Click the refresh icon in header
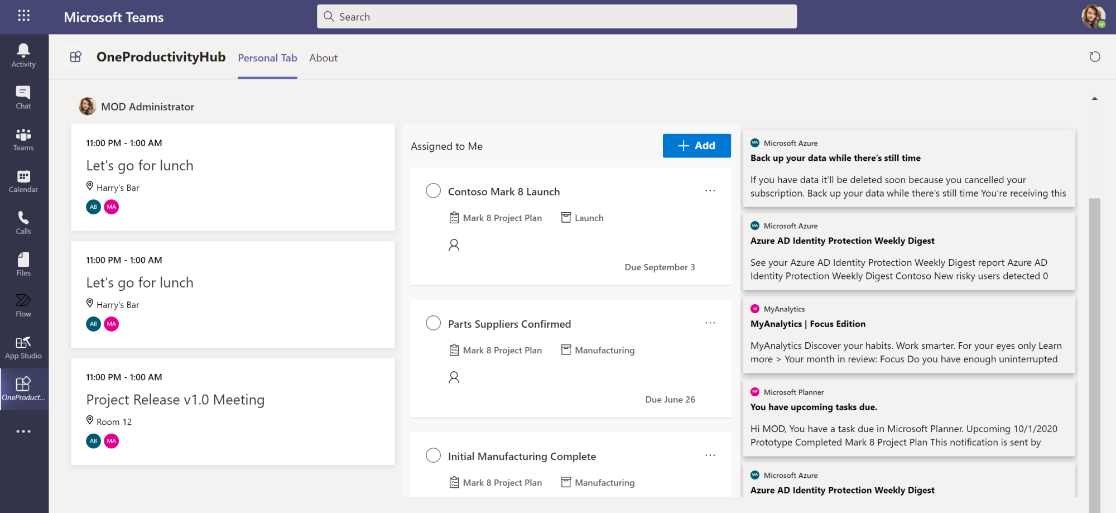The width and height of the screenshot is (1116, 513). [x=1095, y=57]
